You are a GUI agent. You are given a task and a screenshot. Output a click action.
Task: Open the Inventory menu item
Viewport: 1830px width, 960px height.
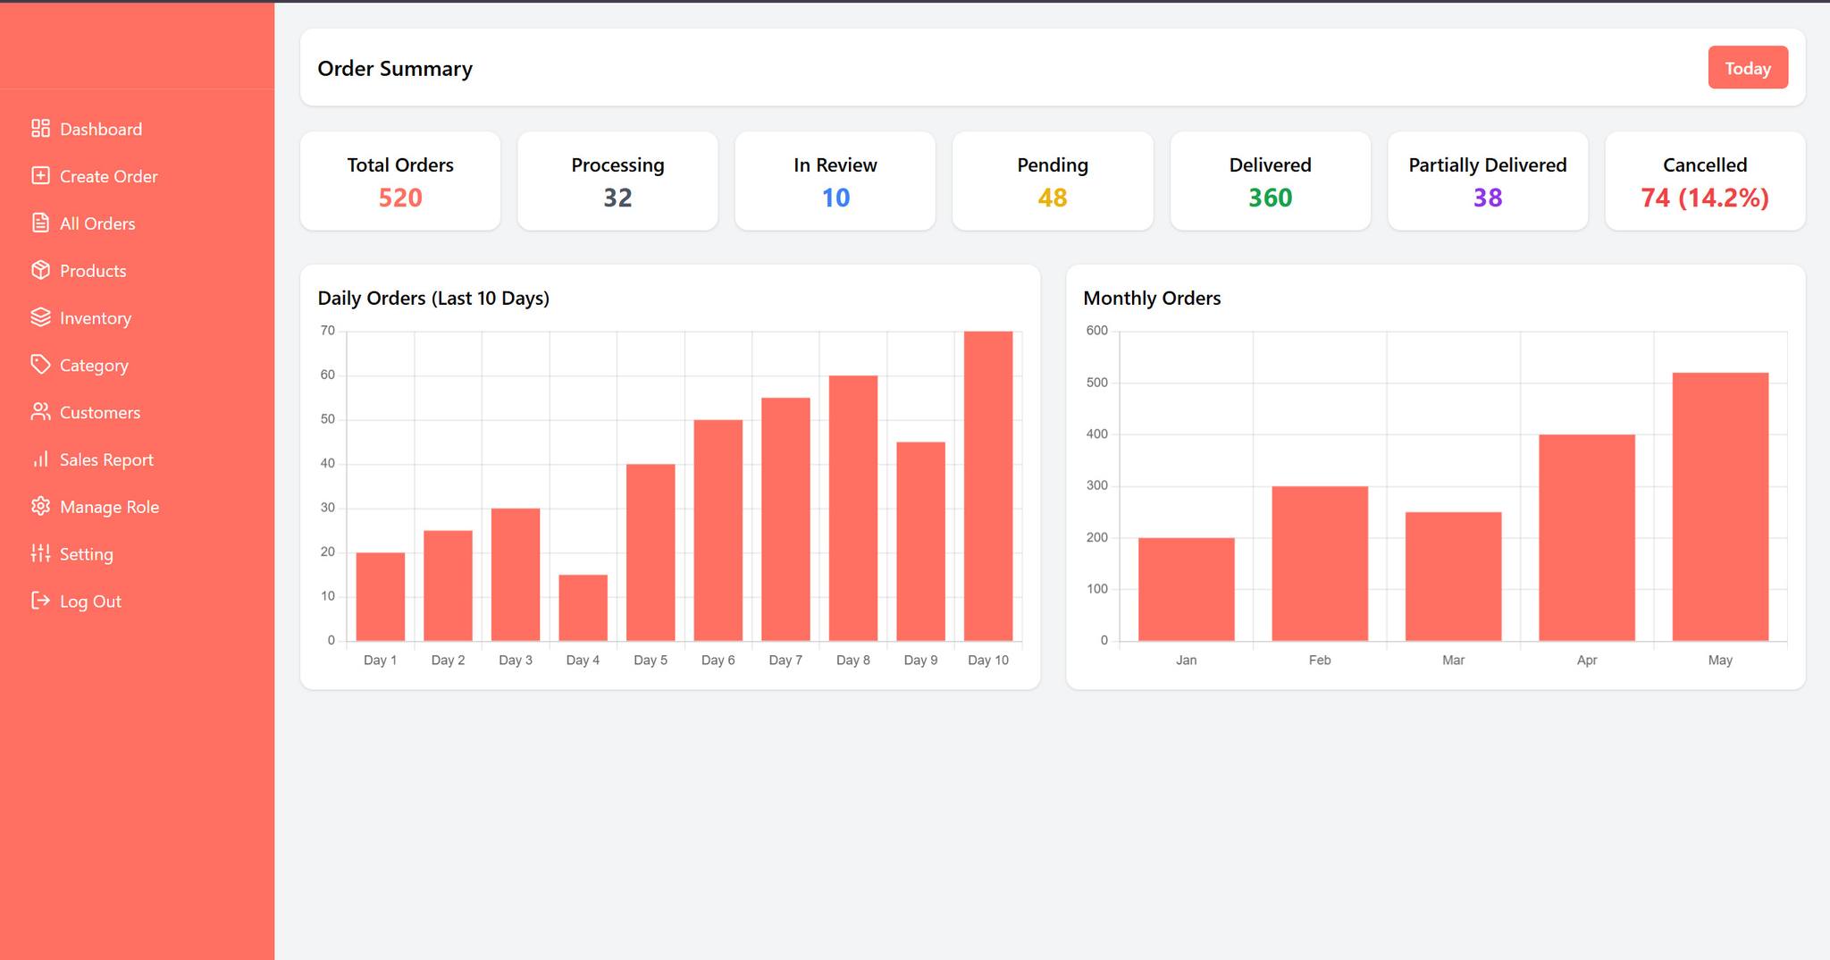[95, 318]
